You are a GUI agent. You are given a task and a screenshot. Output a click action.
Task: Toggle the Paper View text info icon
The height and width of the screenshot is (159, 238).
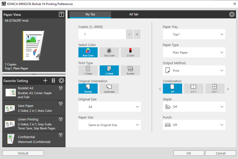[61, 15]
